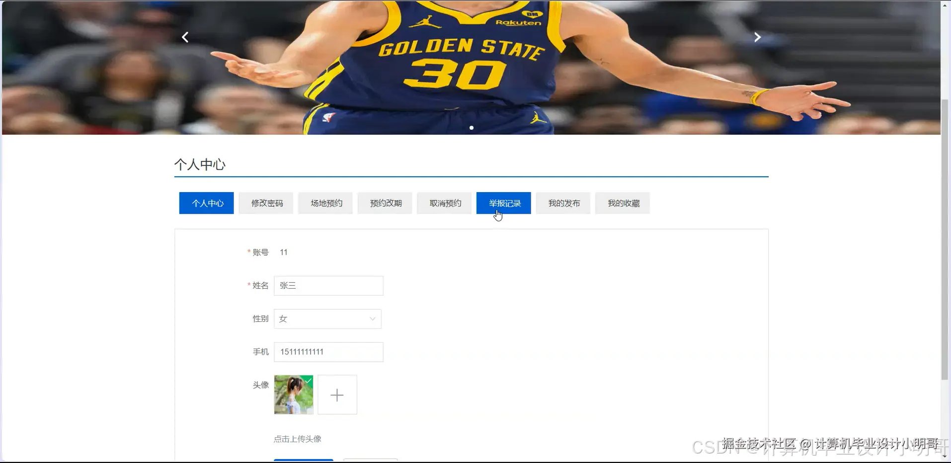Open the 我的收藏 tab

[623, 203]
